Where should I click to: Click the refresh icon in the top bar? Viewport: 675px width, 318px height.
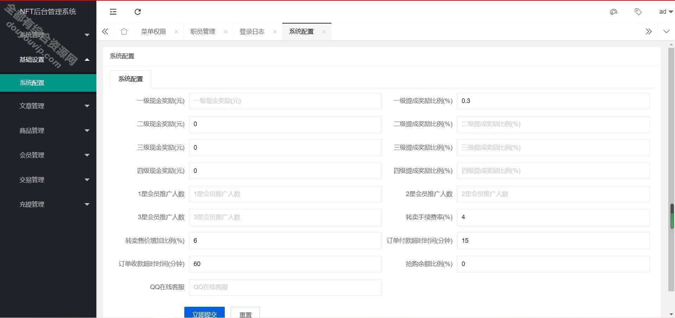[138, 12]
